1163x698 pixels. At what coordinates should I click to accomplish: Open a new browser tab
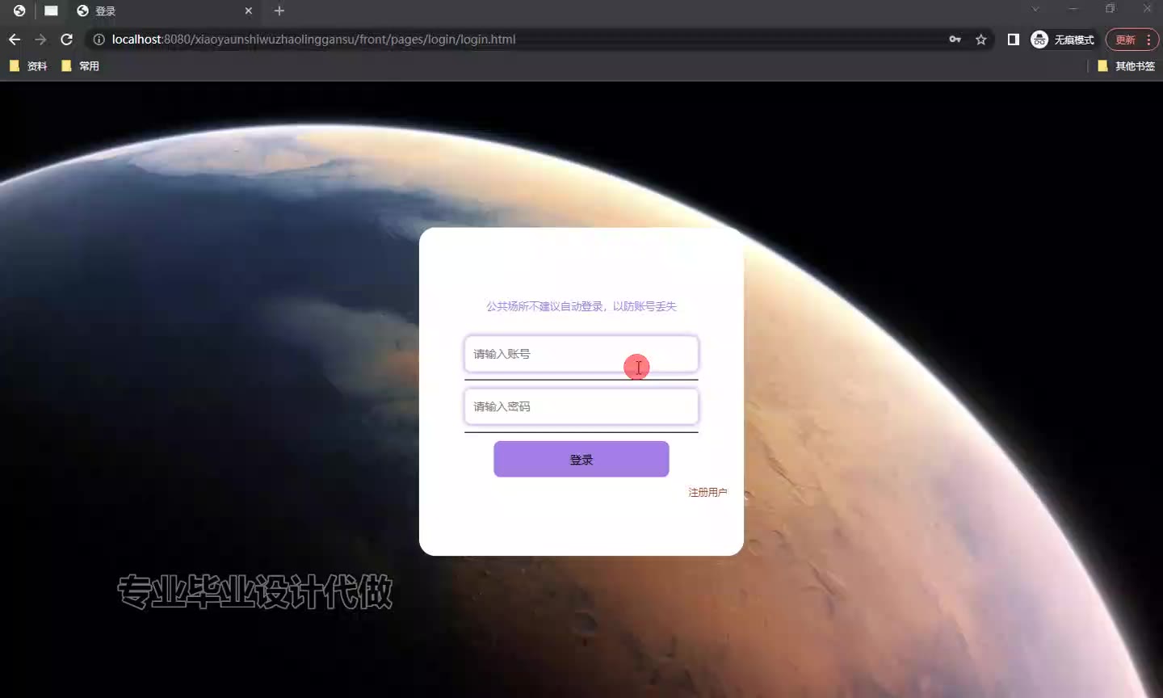279,11
